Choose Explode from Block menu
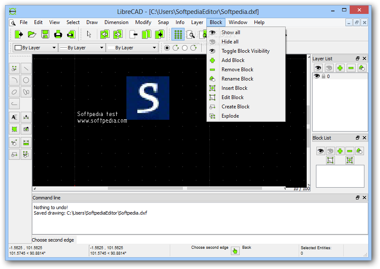This screenshot has width=380, height=269. click(246, 116)
